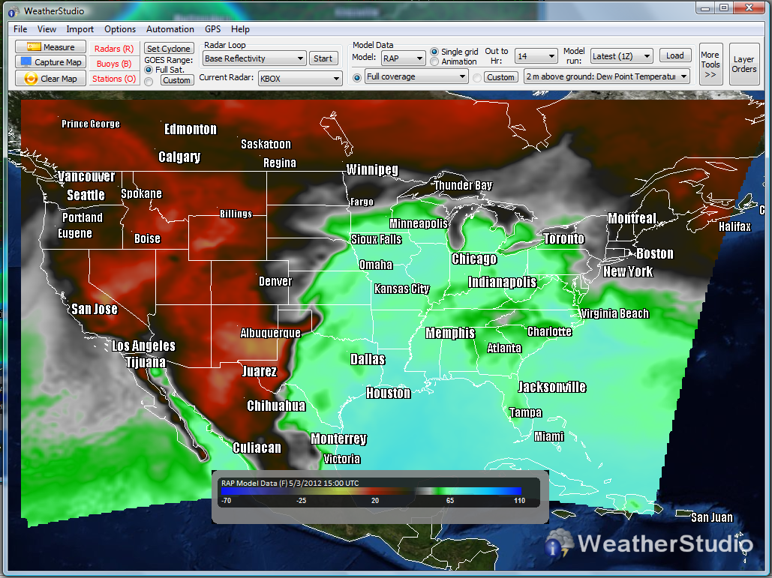Click the Denver city label on map

coord(275,281)
